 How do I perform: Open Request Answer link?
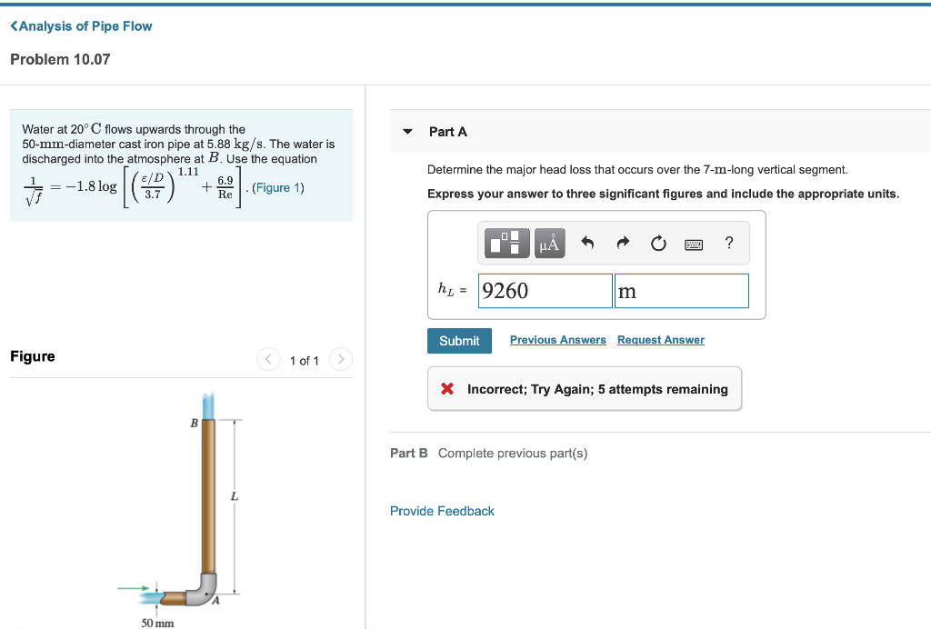[x=660, y=339]
